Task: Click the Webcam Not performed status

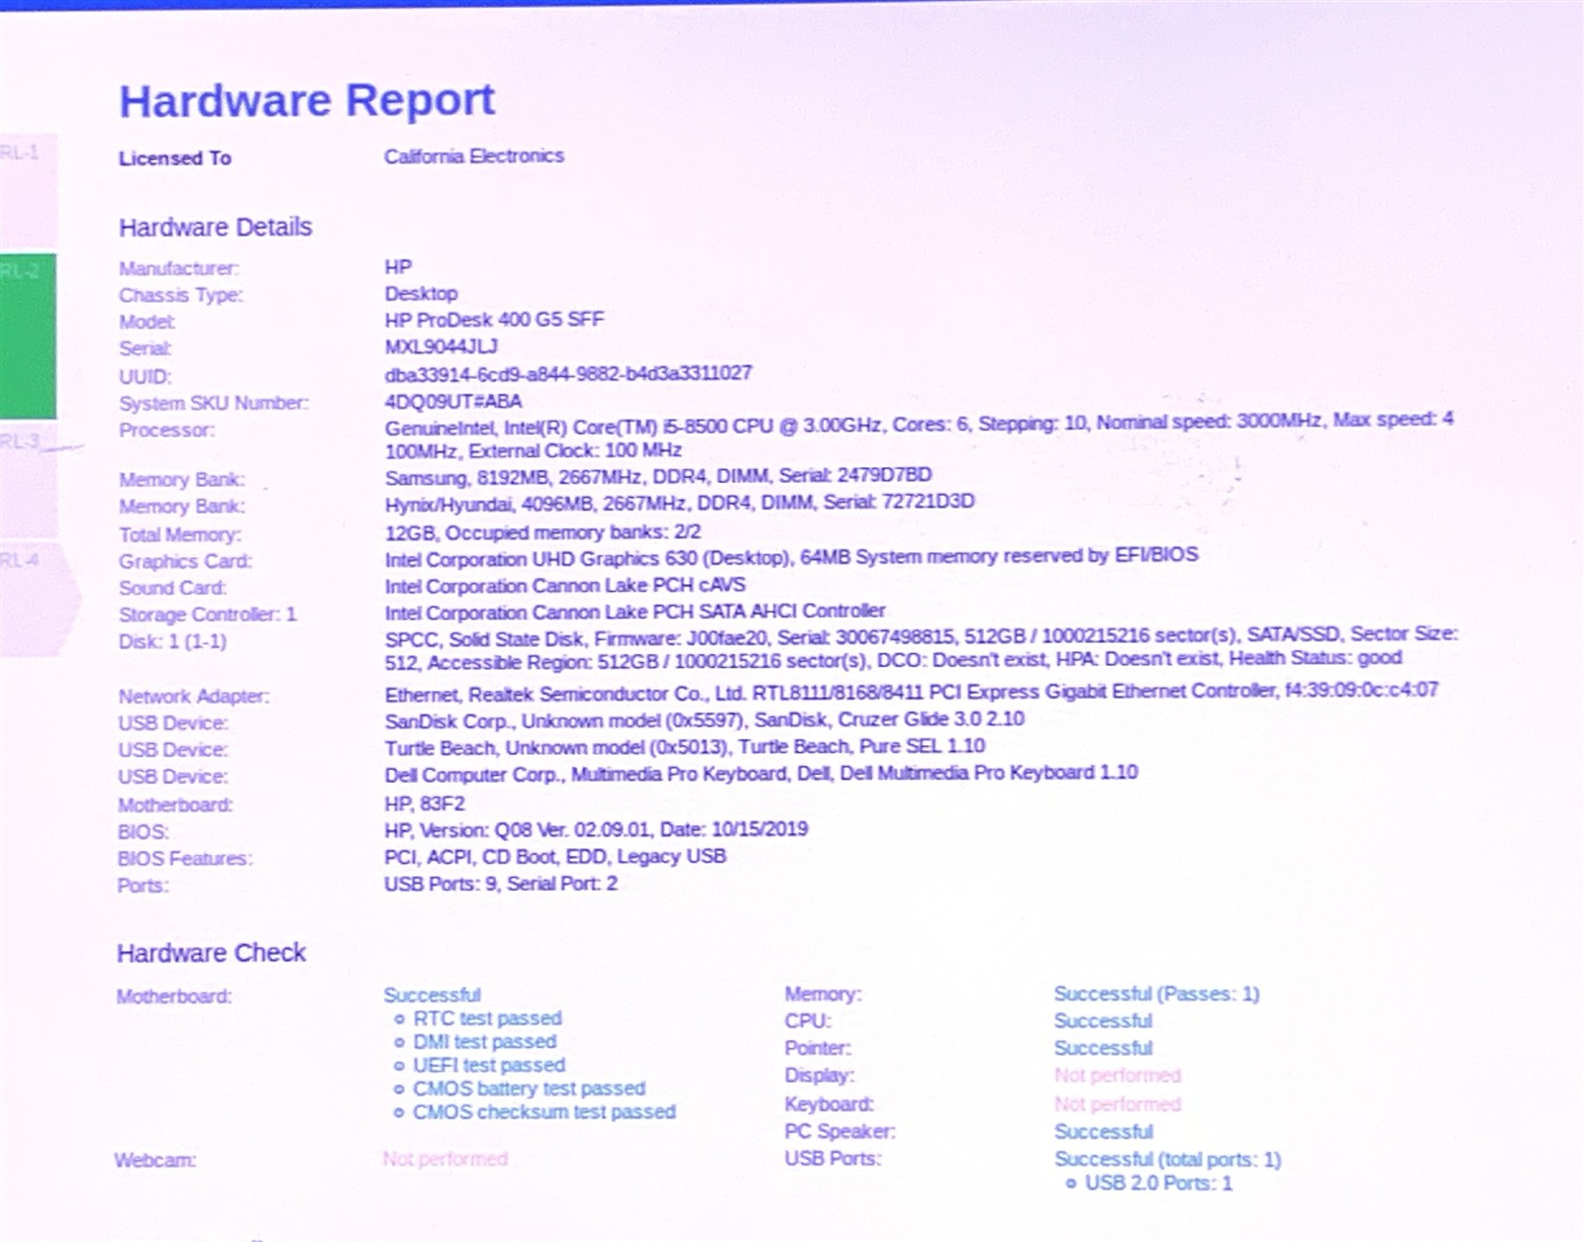Action: (445, 1159)
